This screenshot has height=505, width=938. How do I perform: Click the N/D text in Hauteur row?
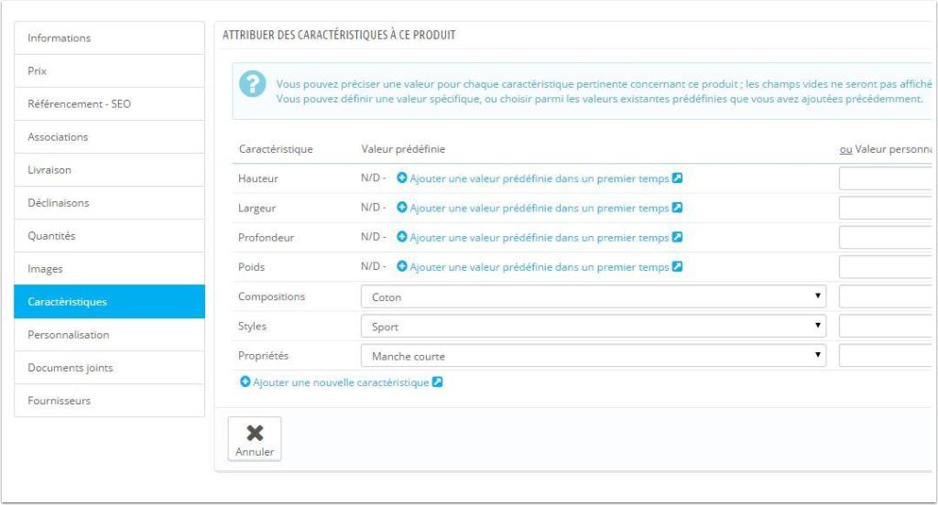pyautogui.click(x=370, y=177)
